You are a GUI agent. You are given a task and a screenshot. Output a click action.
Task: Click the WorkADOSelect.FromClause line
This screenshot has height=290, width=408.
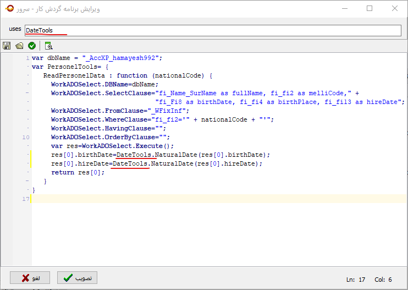[120, 111]
